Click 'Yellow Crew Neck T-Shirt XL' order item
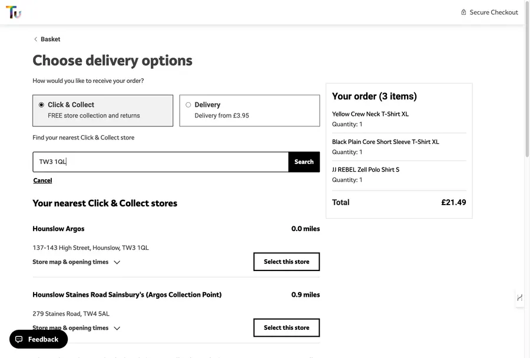 point(370,114)
